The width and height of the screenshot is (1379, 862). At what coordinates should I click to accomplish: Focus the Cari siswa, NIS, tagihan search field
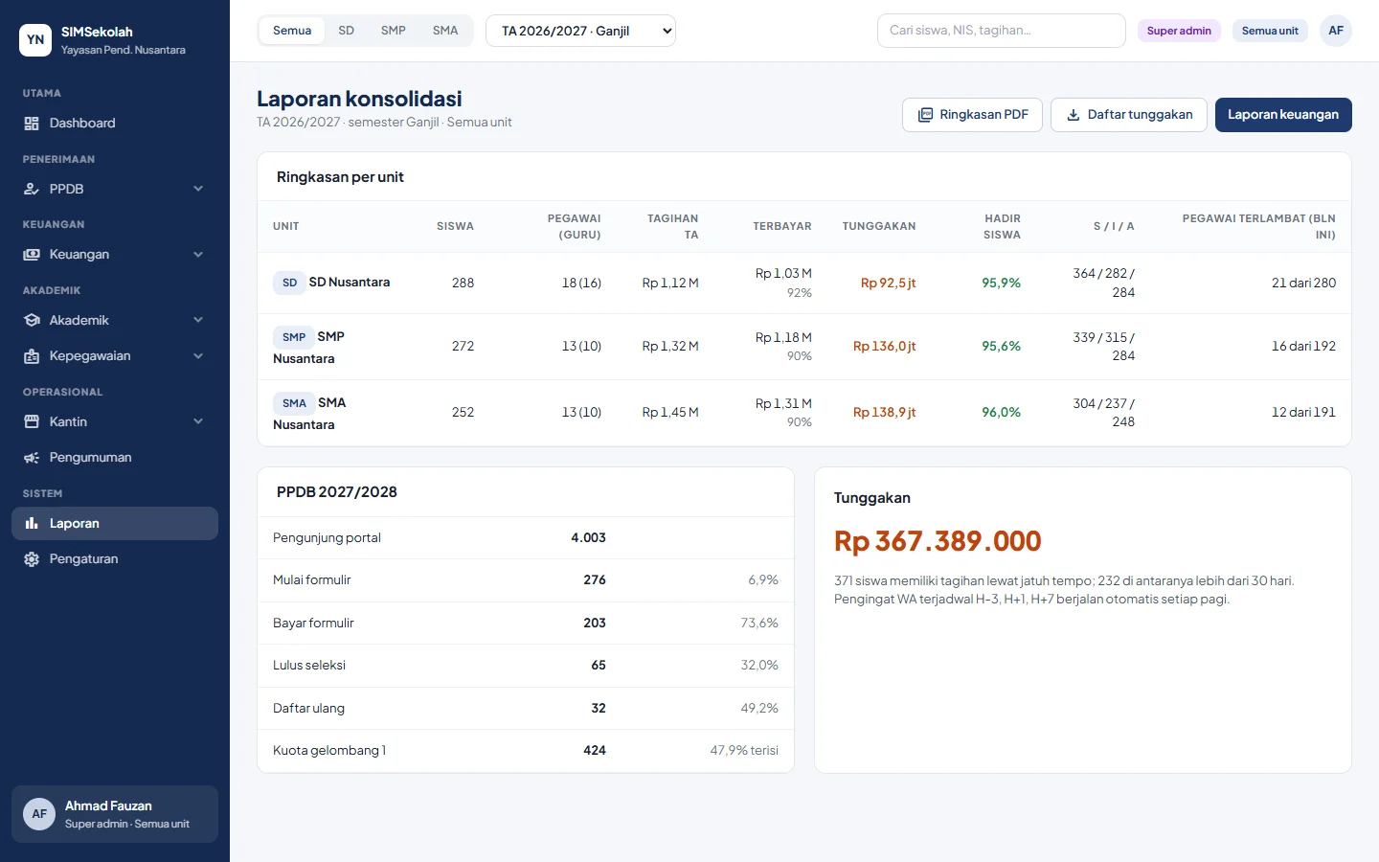coord(1001,31)
